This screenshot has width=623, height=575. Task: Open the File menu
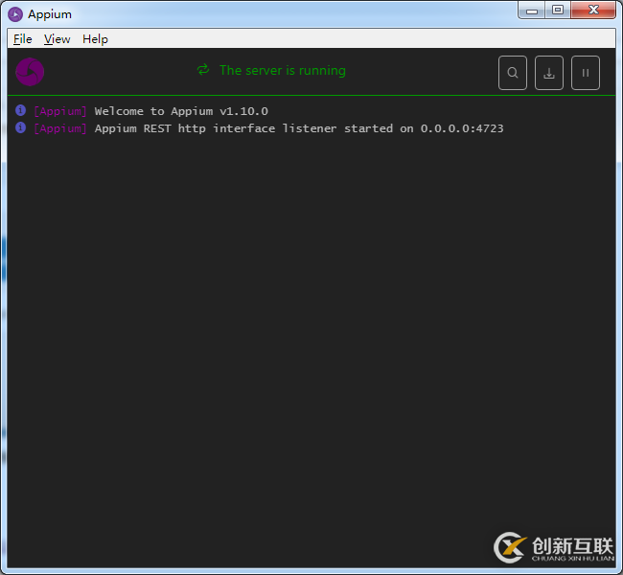tap(23, 39)
